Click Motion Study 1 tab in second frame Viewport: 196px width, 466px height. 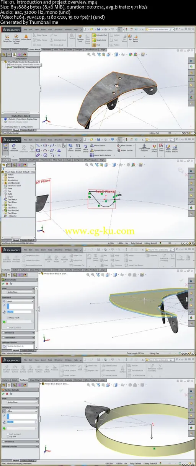(x=27, y=240)
